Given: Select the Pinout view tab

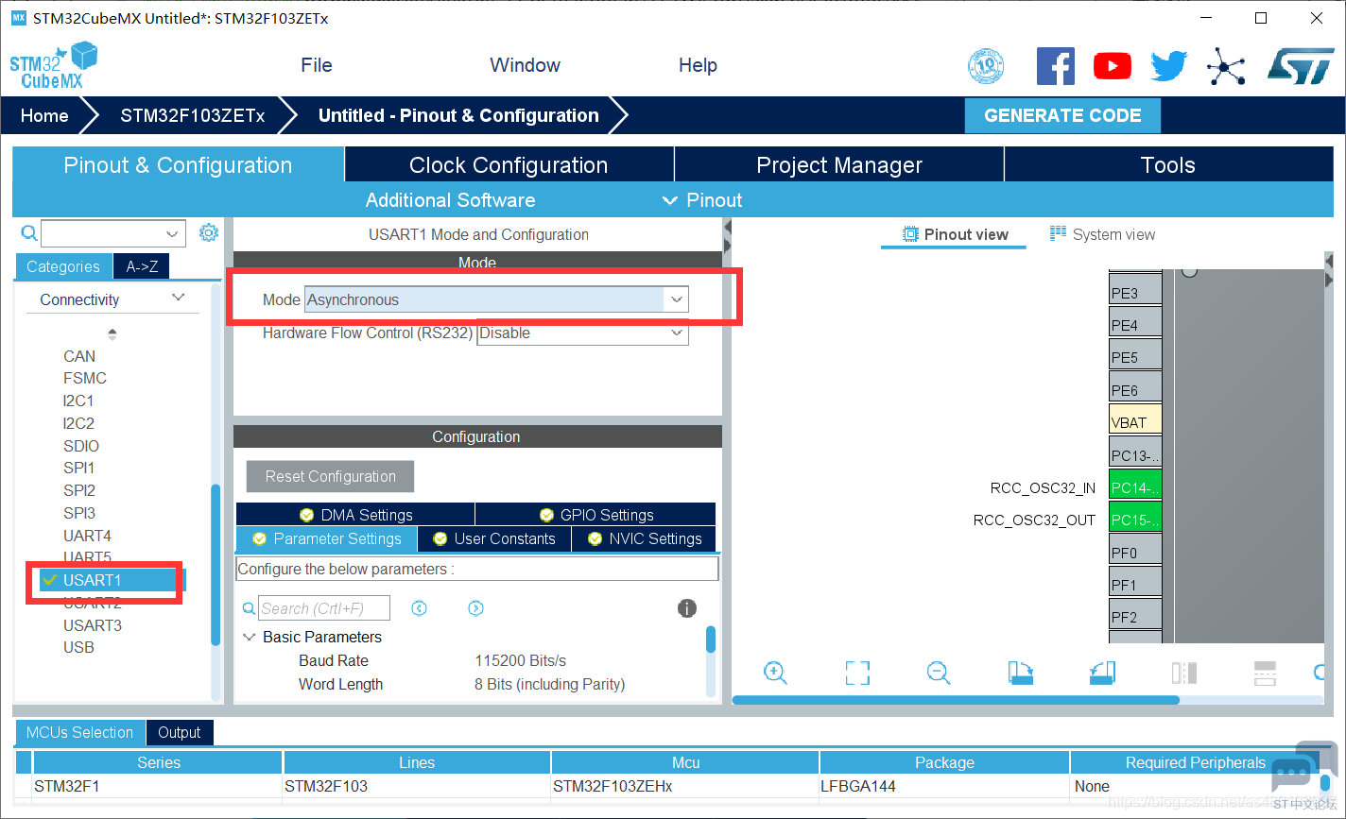Looking at the screenshot, I should (x=955, y=234).
